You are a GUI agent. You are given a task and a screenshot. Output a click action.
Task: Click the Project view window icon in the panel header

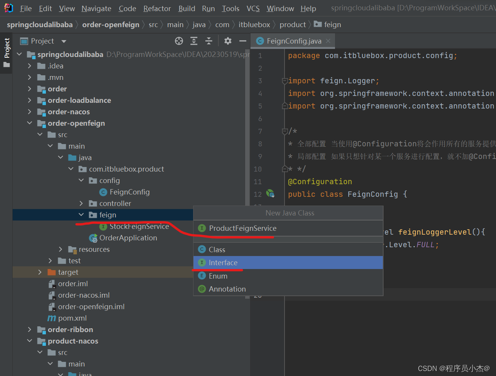click(x=24, y=41)
